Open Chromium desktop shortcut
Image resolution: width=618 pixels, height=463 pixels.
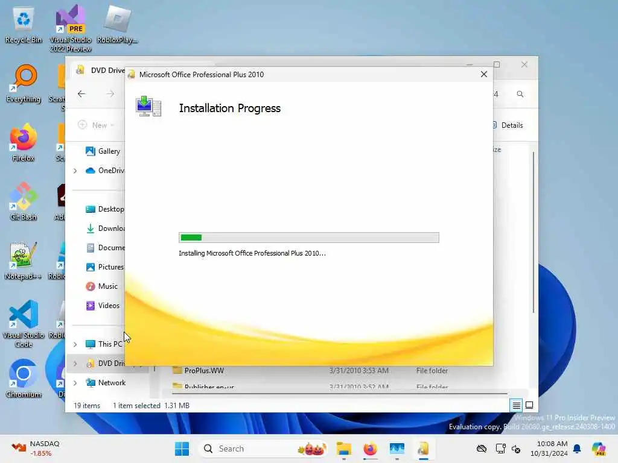pyautogui.click(x=24, y=379)
